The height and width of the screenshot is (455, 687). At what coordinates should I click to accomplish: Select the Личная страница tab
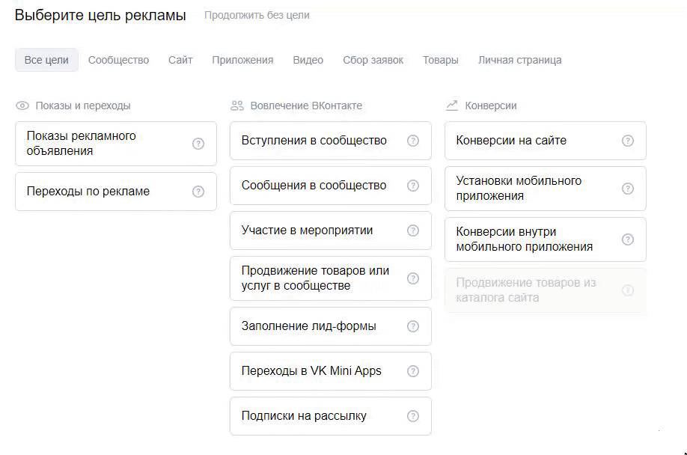coord(519,60)
